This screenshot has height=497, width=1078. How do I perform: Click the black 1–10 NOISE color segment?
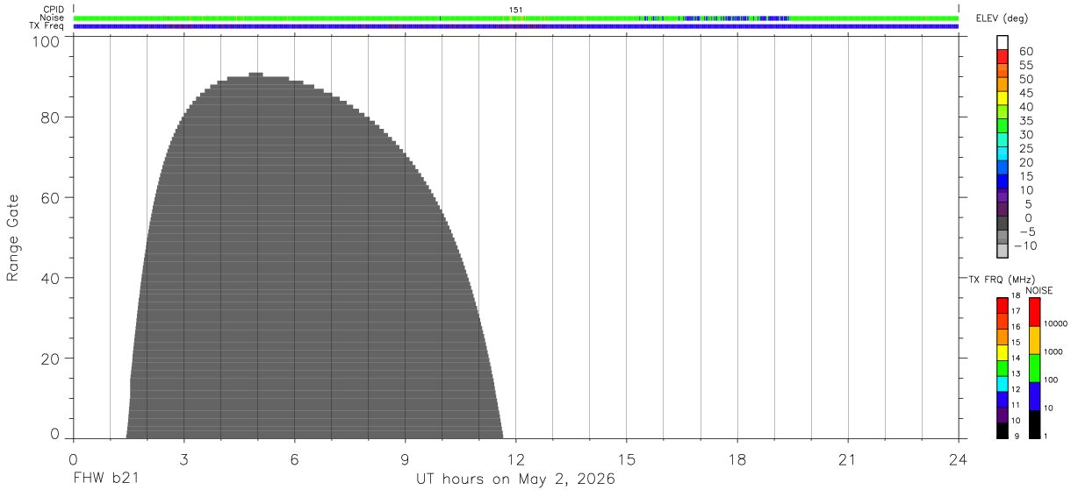1035,424
